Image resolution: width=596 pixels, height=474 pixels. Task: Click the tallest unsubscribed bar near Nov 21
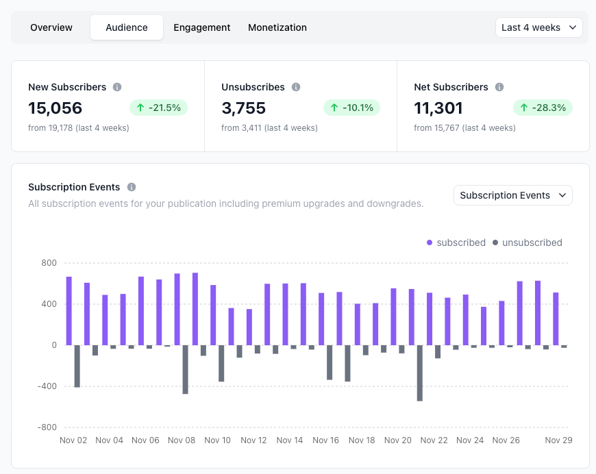[420, 373]
